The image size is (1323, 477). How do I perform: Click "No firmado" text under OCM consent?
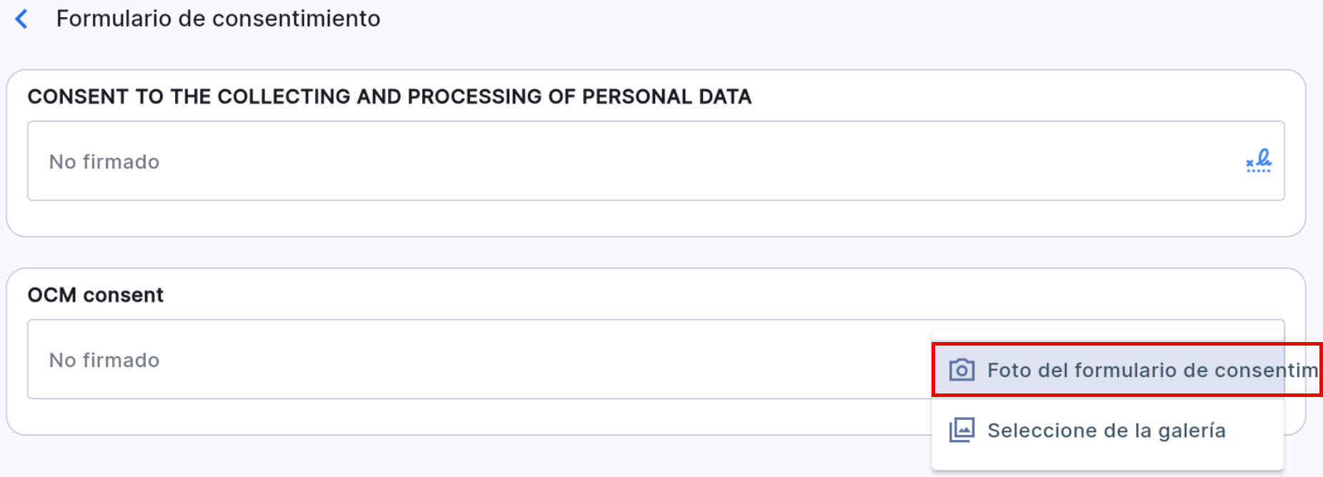click(x=104, y=361)
